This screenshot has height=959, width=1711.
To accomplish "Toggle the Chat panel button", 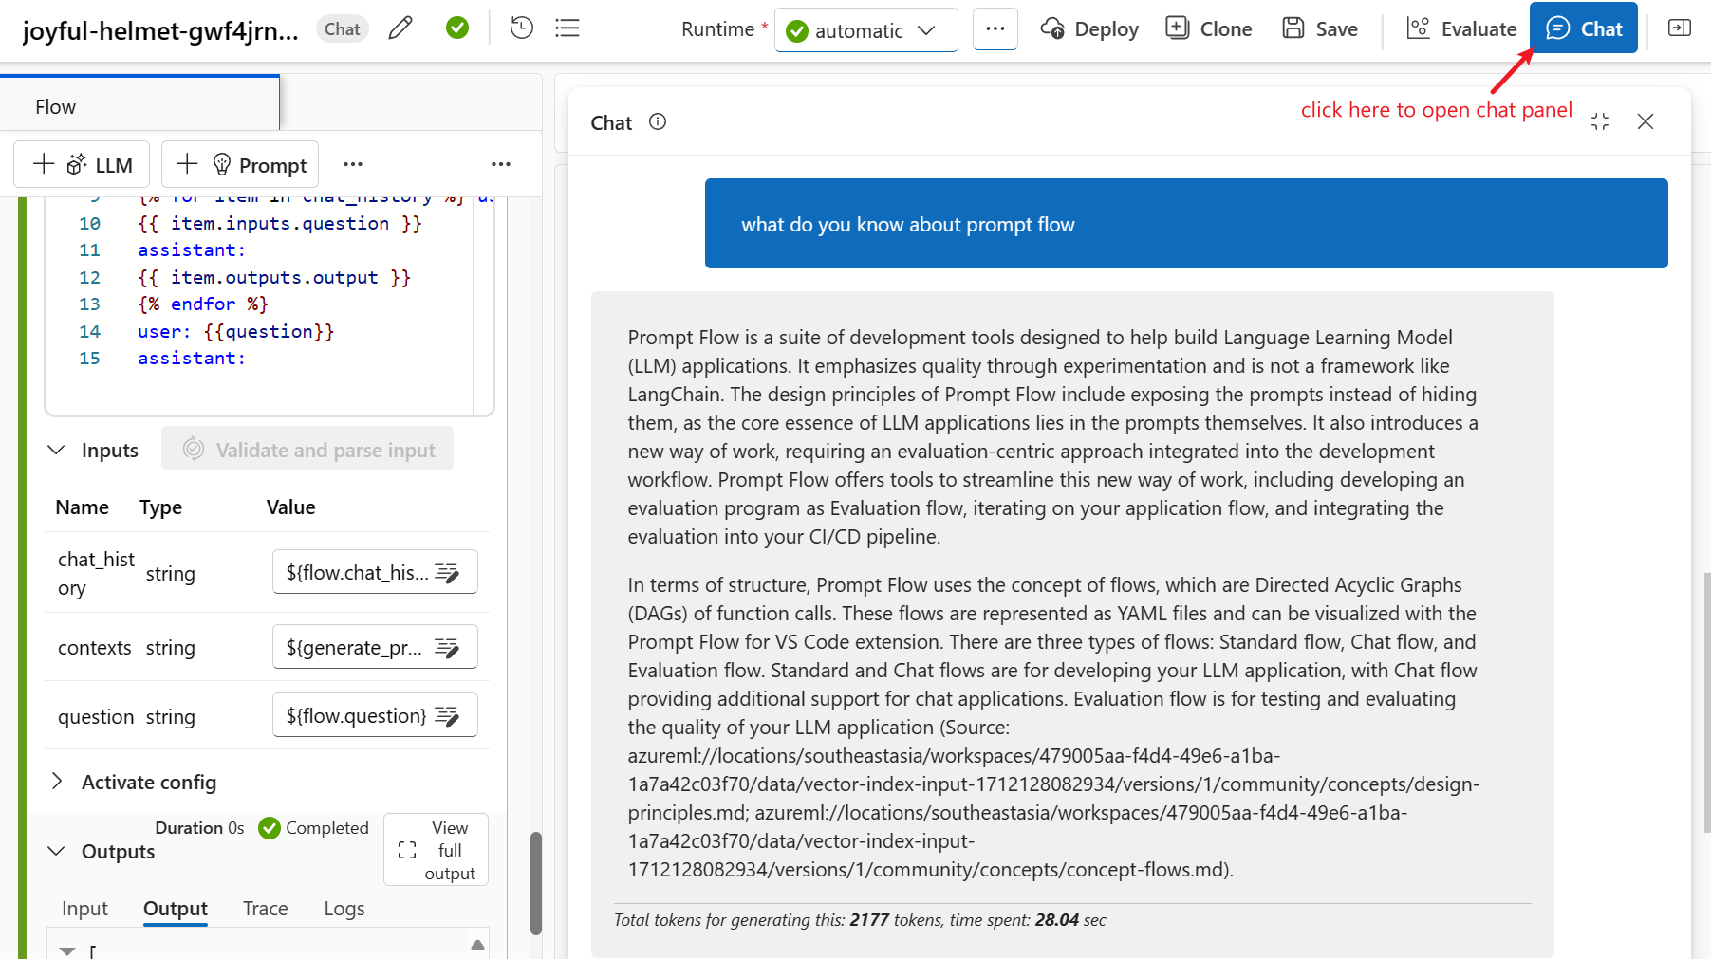I will point(1584,28).
